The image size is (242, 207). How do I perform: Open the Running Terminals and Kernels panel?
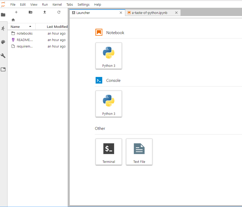(x=3, y=28)
